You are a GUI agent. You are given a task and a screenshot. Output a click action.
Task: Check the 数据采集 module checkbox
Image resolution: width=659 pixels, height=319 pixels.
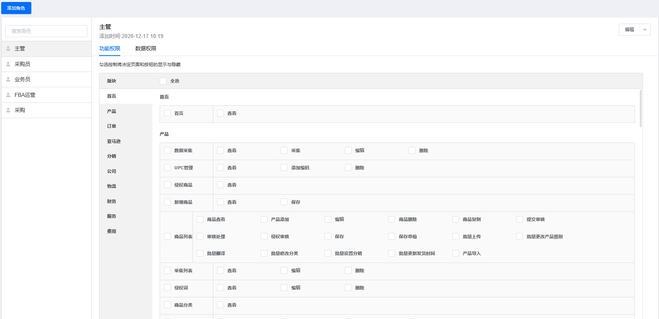(x=168, y=150)
